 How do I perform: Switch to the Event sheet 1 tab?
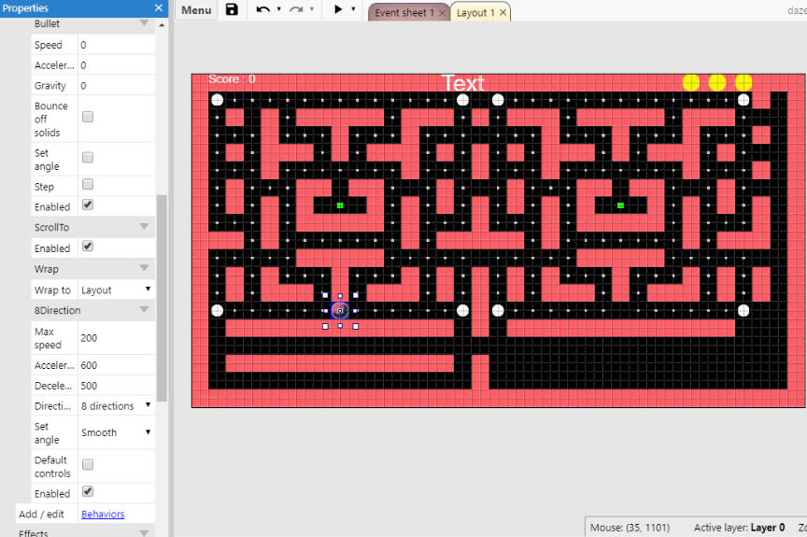(404, 13)
